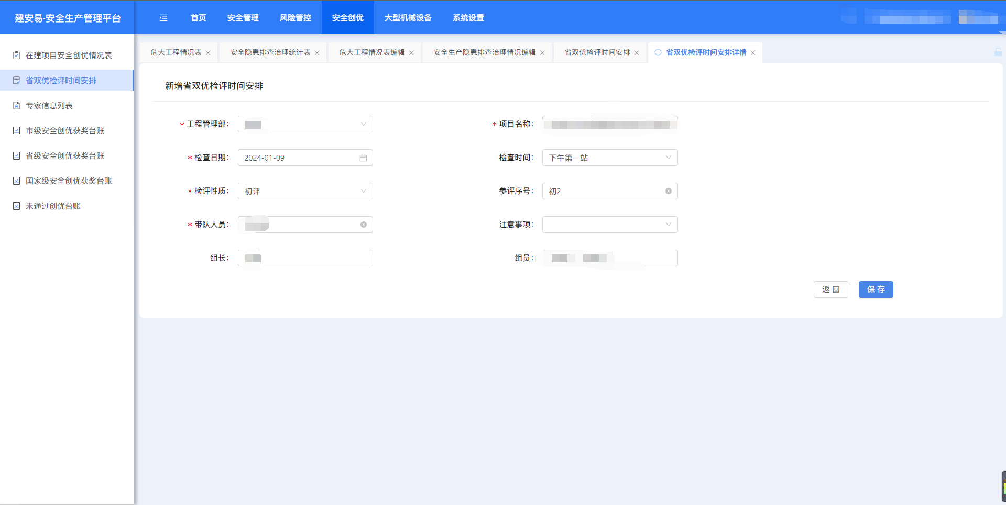Switch to the 危大工程情况表编辑 tab

[371, 53]
